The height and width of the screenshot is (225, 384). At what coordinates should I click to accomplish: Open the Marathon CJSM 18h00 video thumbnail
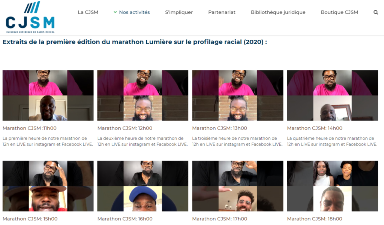click(x=332, y=186)
